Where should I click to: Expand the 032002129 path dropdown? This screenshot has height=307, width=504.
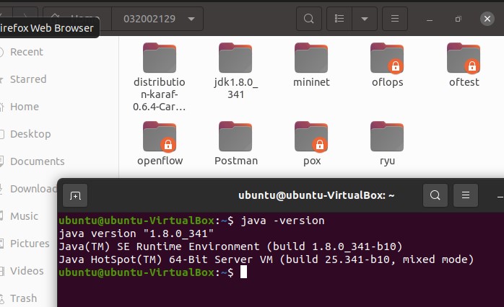pyautogui.click(x=191, y=19)
